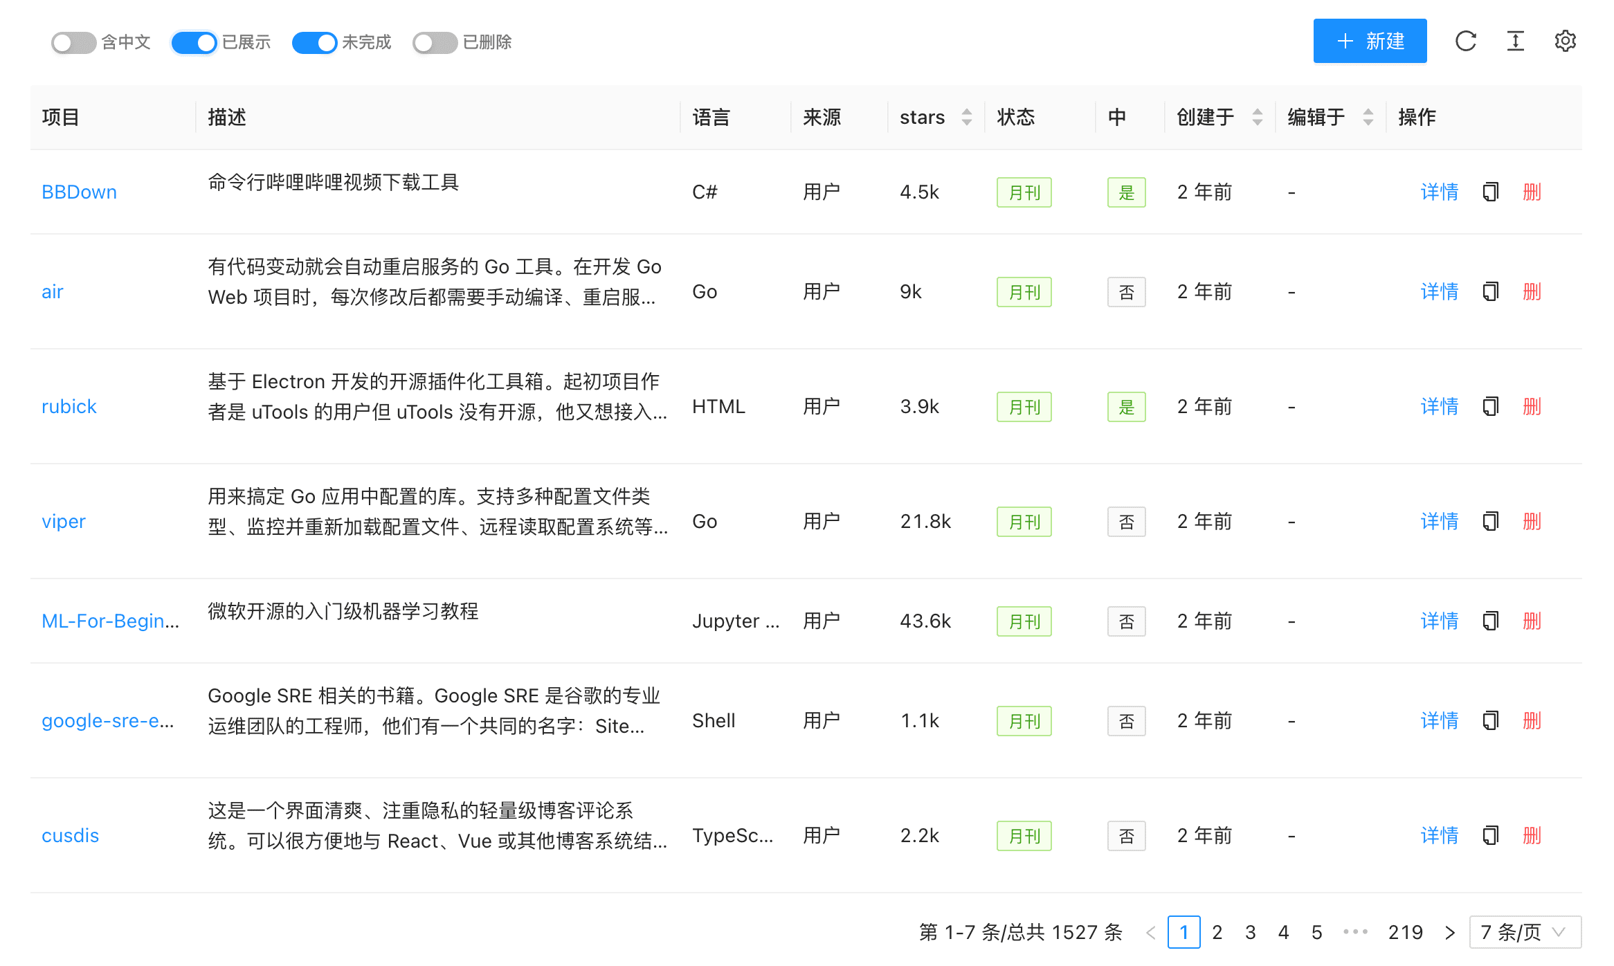Copy icon in the google-sre-e... row
The height and width of the screenshot is (966, 1614).
[x=1491, y=720]
